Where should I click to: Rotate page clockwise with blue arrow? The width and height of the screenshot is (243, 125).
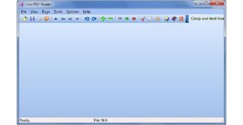(x=94, y=19)
